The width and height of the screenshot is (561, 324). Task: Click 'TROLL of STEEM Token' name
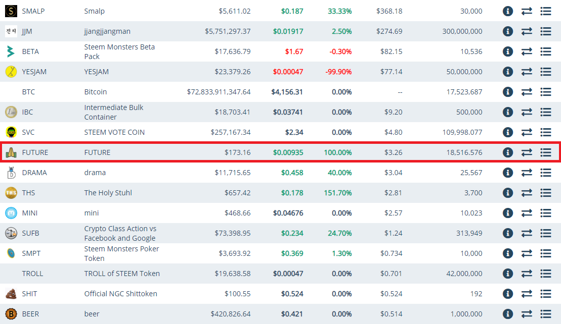(x=121, y=274)
